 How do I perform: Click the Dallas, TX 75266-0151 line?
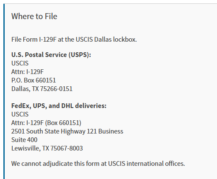(x=42, y=89)
